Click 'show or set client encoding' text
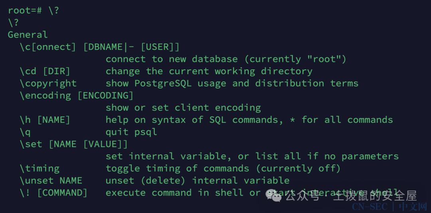Image resolution: width=431 pixels, height=213 pixels. pyautogui.click(x=183, y=107)
